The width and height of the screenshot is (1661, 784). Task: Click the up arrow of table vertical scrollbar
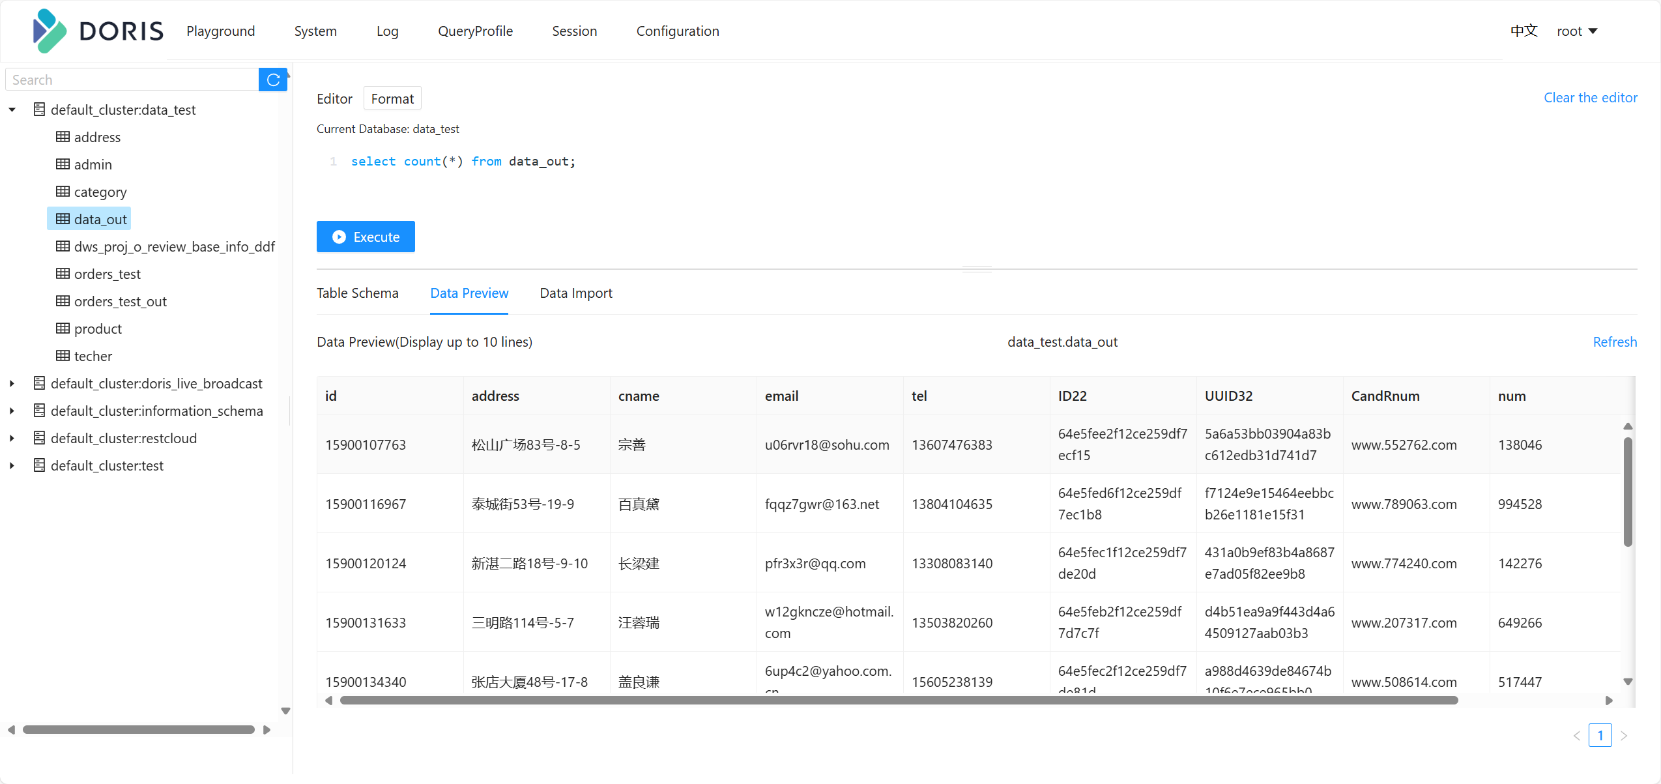pyautogui.click(x=1628, y=426)
